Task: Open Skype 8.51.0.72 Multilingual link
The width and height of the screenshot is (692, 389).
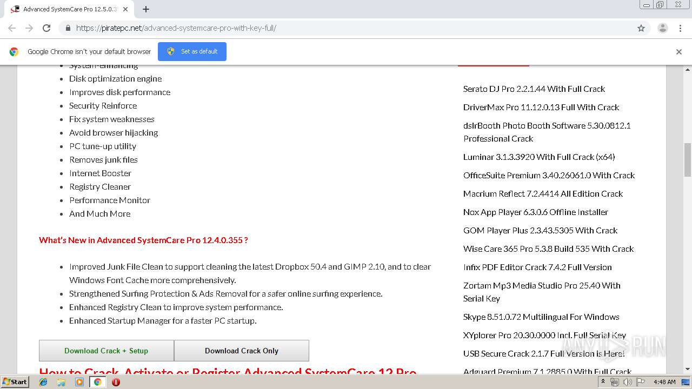Action: [x=541, y=317]
